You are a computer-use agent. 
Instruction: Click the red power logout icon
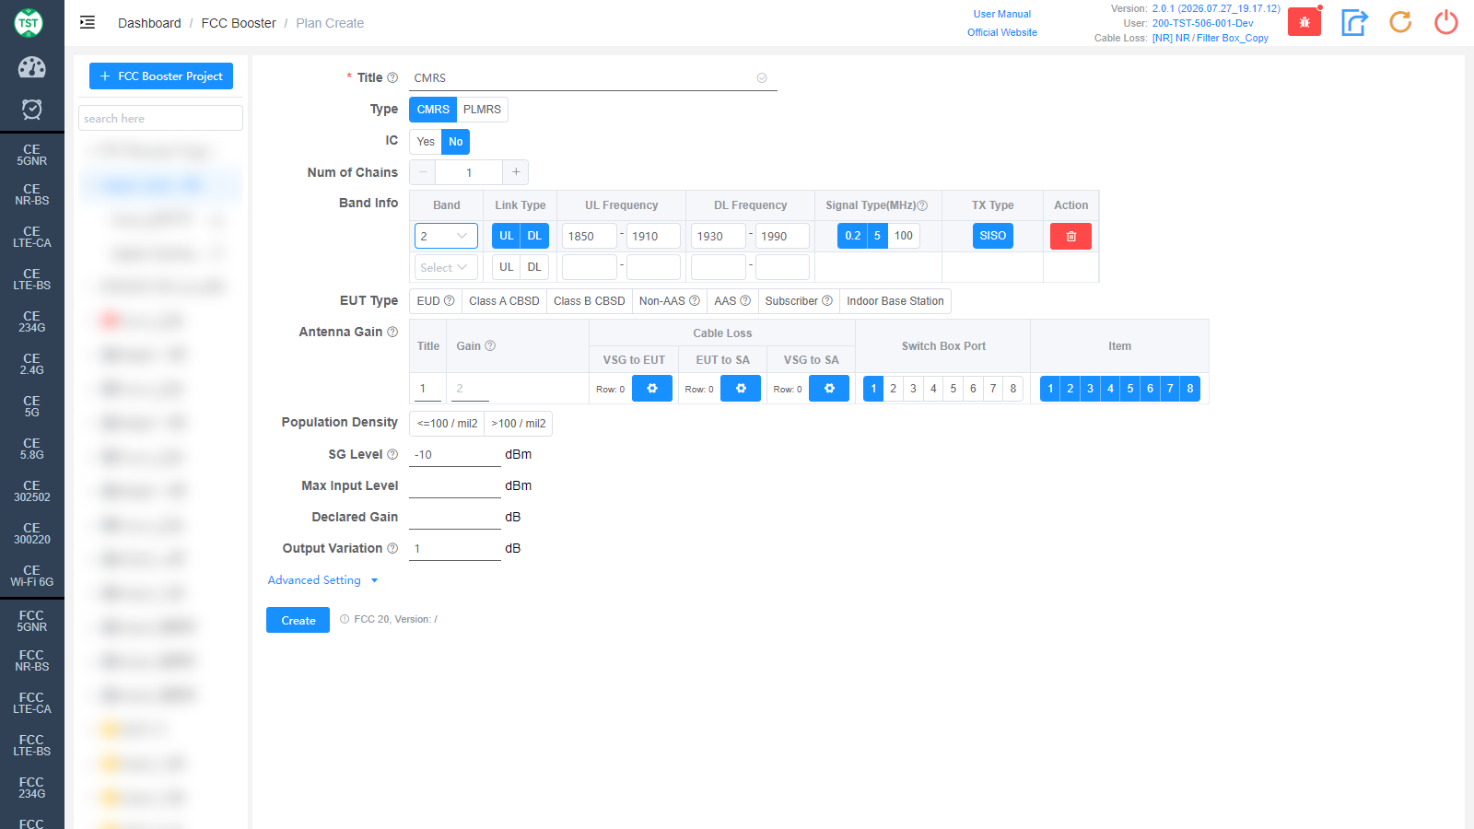1446,22
